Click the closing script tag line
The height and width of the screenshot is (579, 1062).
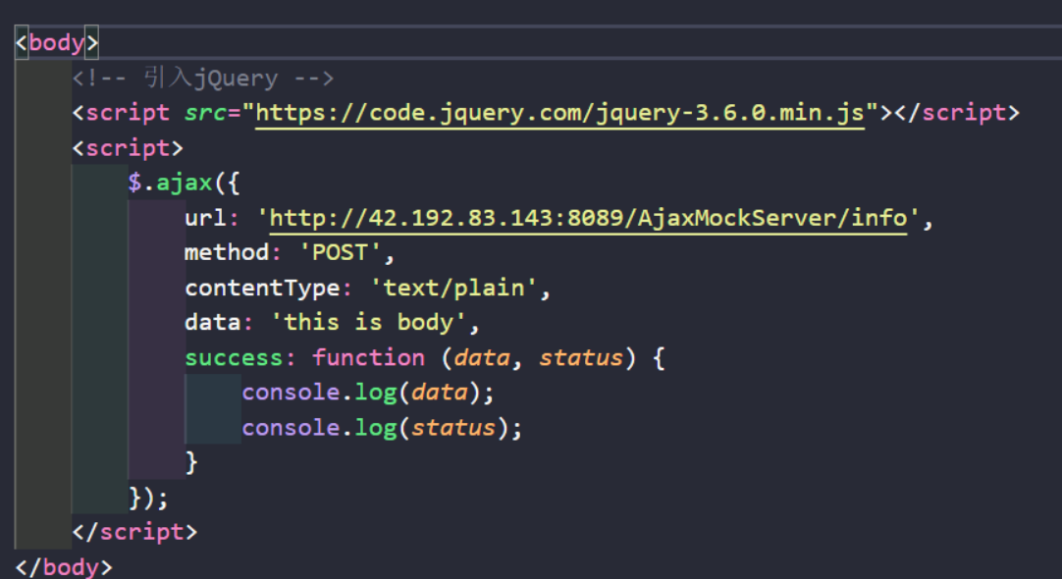[134, 532]
